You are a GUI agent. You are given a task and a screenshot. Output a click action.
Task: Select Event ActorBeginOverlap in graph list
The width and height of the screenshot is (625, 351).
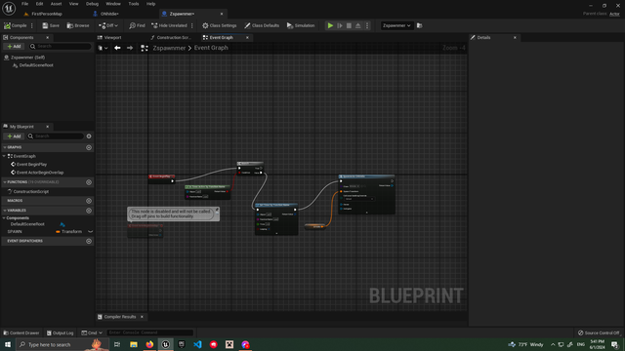pos(40,173)
